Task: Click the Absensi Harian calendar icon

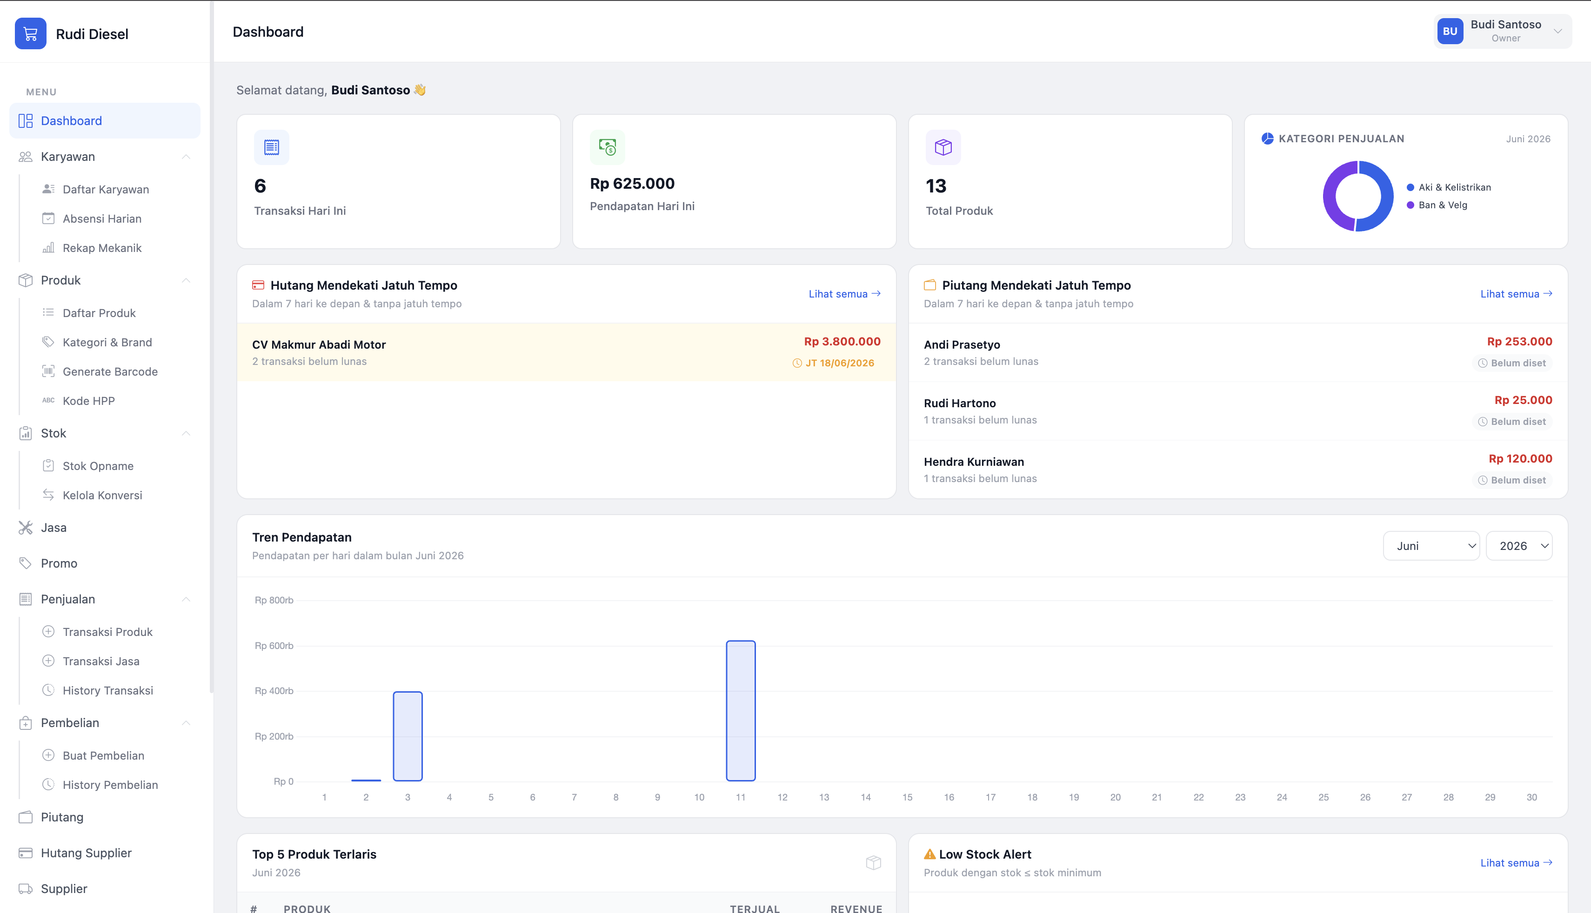Action: point(48,218)
